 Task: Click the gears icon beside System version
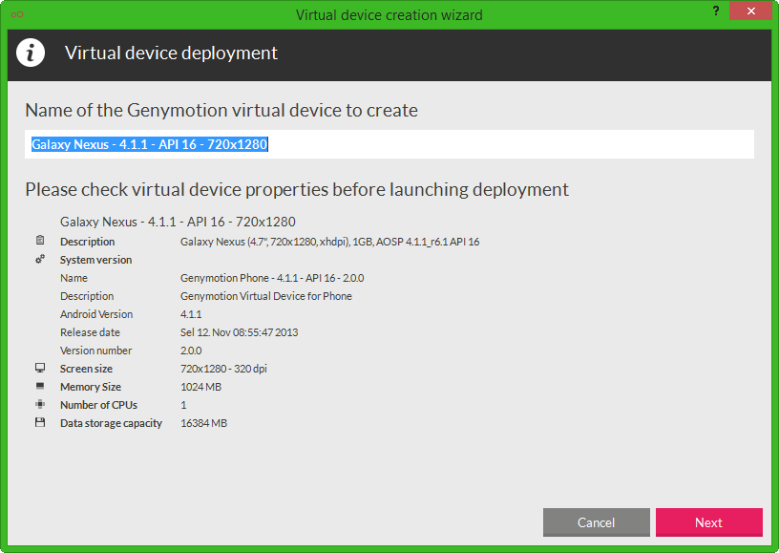tap(40, 259)
